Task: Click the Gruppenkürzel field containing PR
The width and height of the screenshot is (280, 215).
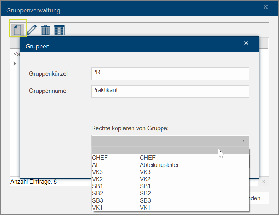Action: coord(170,73)
